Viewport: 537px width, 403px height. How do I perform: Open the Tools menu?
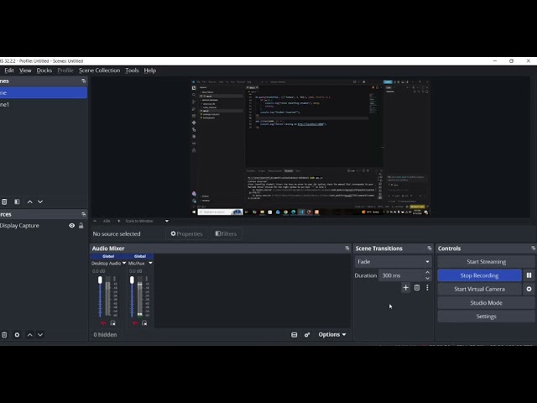(132, 71)
